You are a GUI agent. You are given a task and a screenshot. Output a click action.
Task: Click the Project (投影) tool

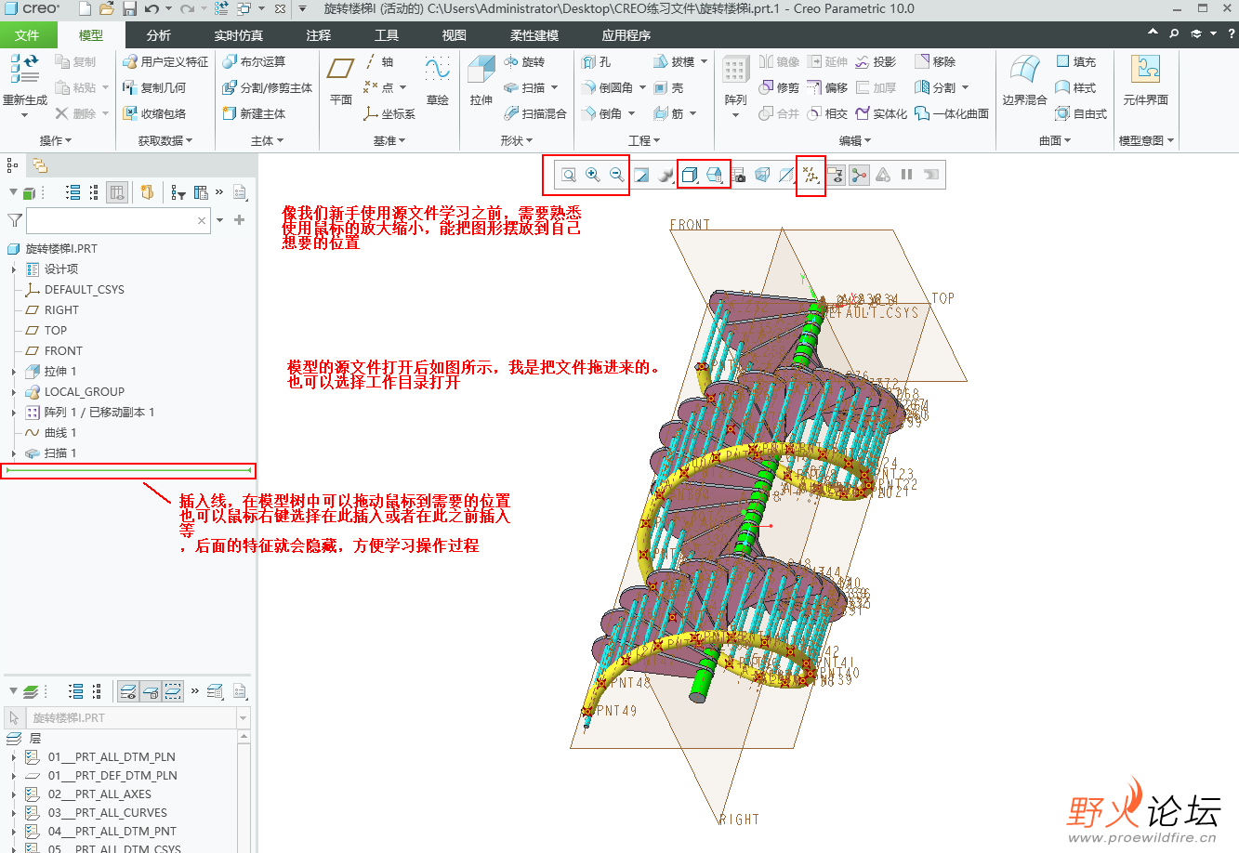[876, 61]
